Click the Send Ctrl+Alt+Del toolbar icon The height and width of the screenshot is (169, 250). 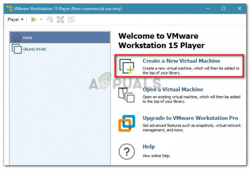(x=50, y=20)
